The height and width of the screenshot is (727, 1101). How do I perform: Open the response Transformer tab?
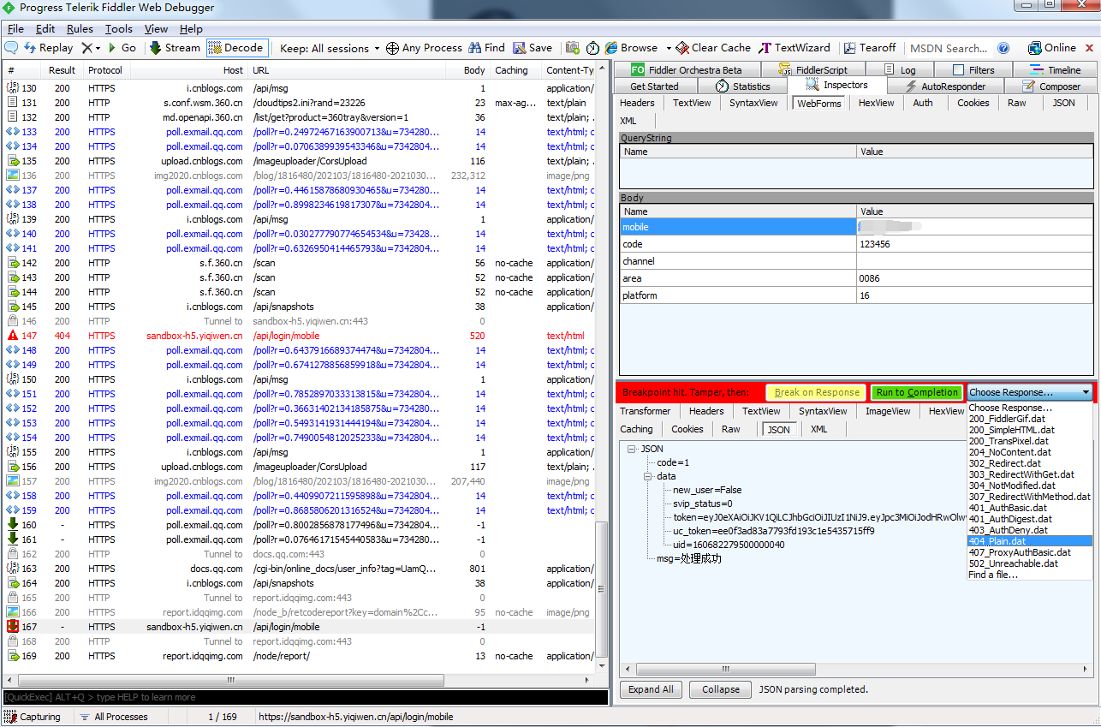646,411
